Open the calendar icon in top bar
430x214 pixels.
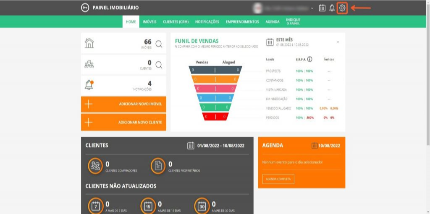[322, 8]
